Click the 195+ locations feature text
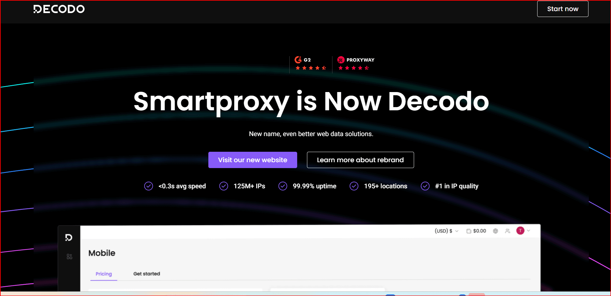Viewport: 611px width, 296px height. 385,186
